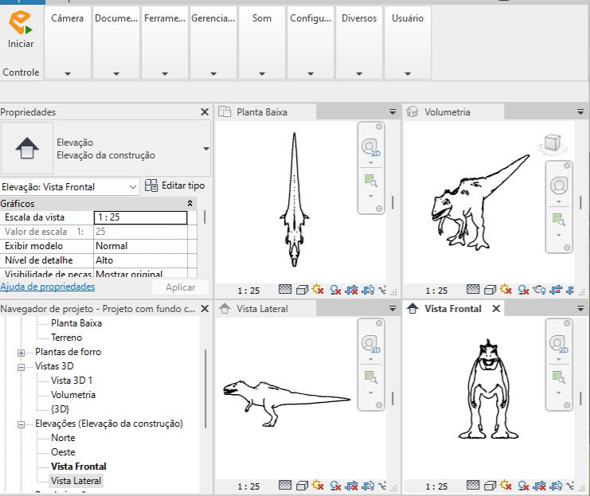The image size is (590, 496).
Task: Open visual style cube icon in Planta Baixa view
Action: click(x=302, y=290)
